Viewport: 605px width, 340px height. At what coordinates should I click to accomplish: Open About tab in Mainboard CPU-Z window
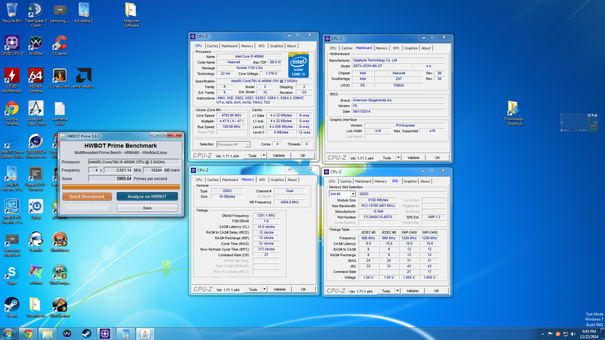426,48
